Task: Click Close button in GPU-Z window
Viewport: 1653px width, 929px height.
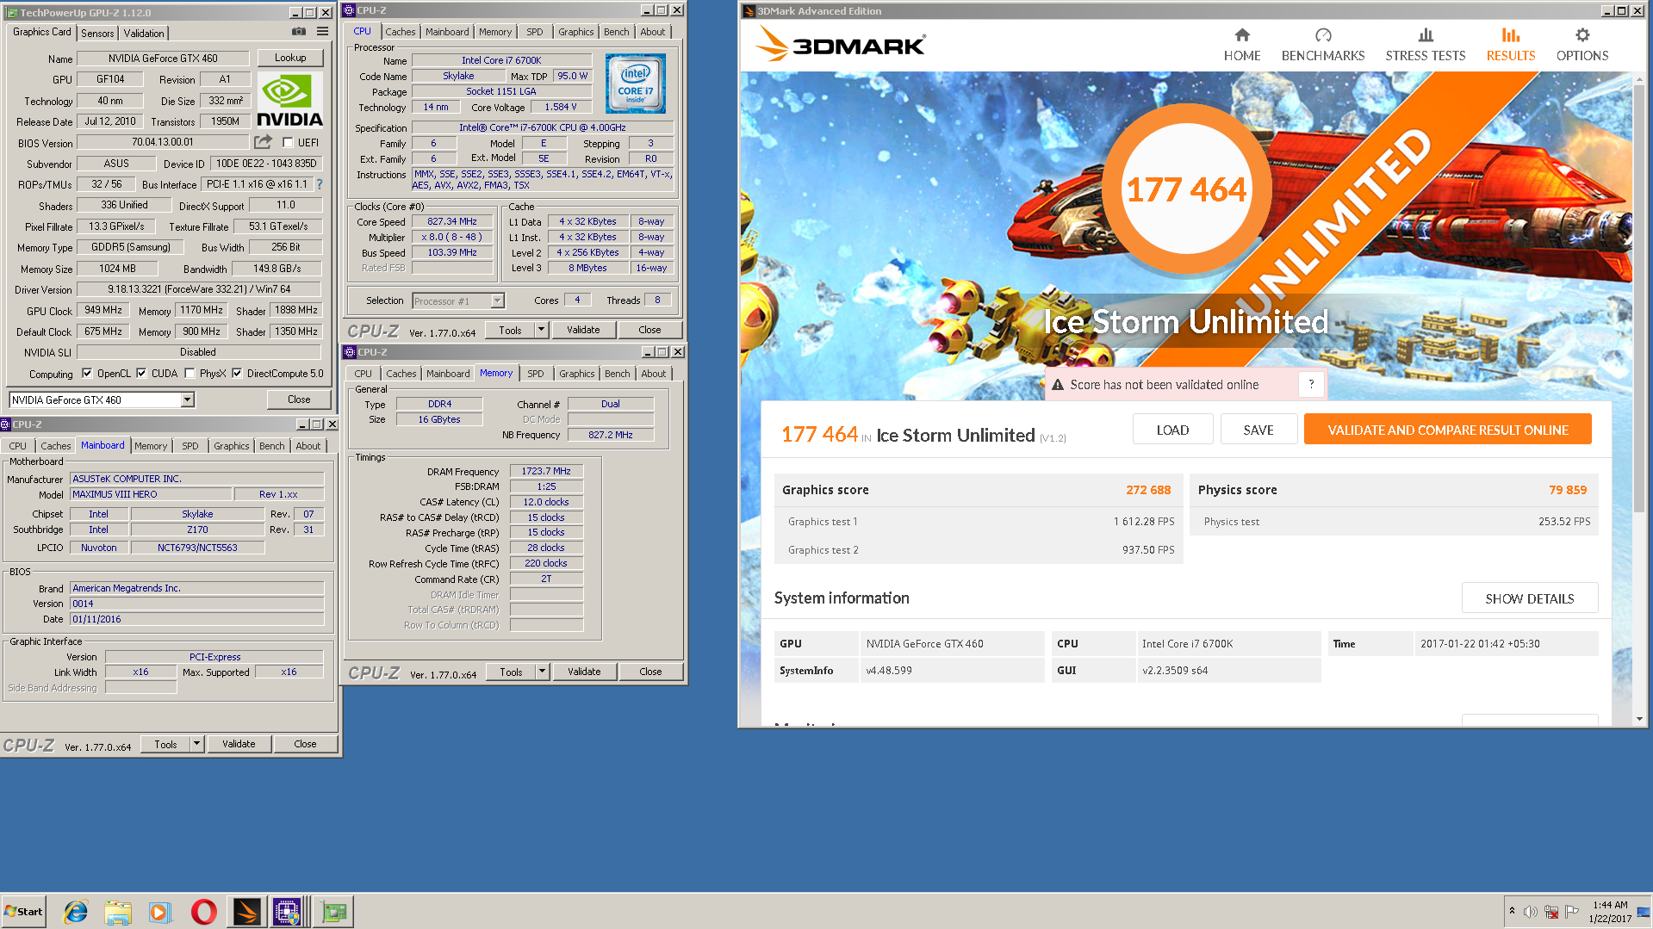Action: [299, 399]
